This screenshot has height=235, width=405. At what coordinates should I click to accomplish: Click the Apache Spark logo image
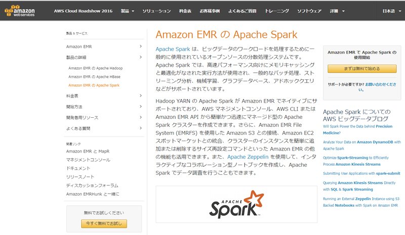click(x=236, y=204)
